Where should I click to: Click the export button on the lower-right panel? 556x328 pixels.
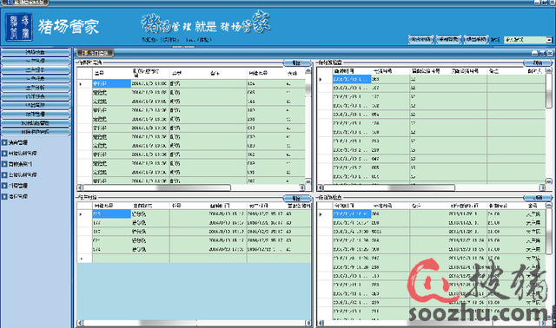[x=538, y=197]
